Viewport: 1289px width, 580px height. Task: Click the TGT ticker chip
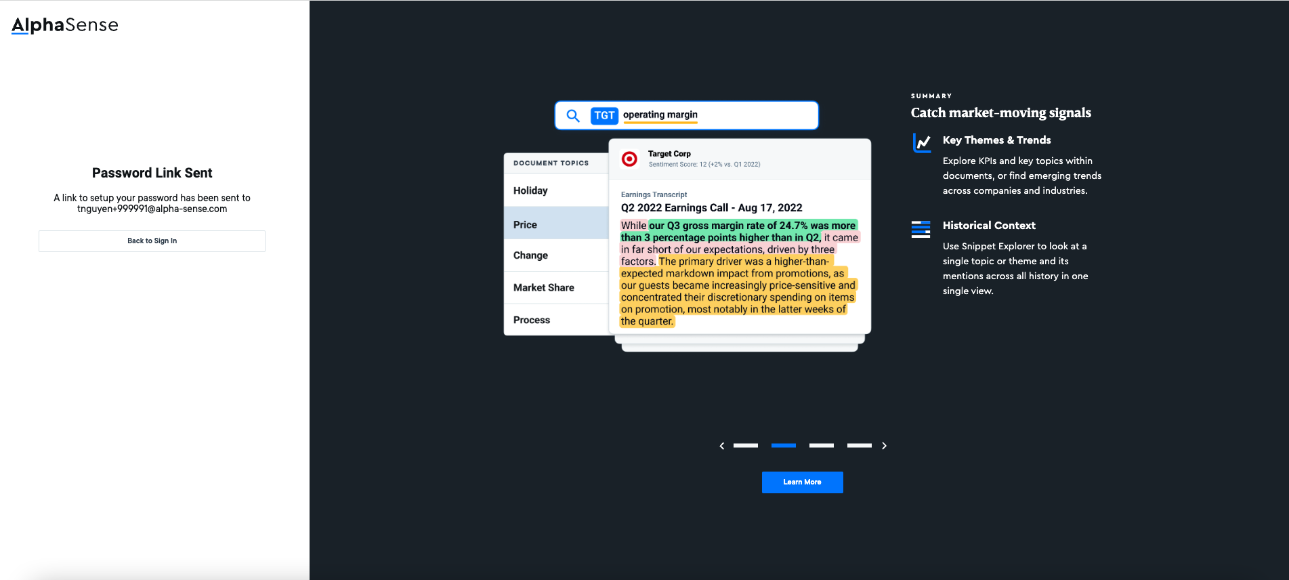[604, 116]
